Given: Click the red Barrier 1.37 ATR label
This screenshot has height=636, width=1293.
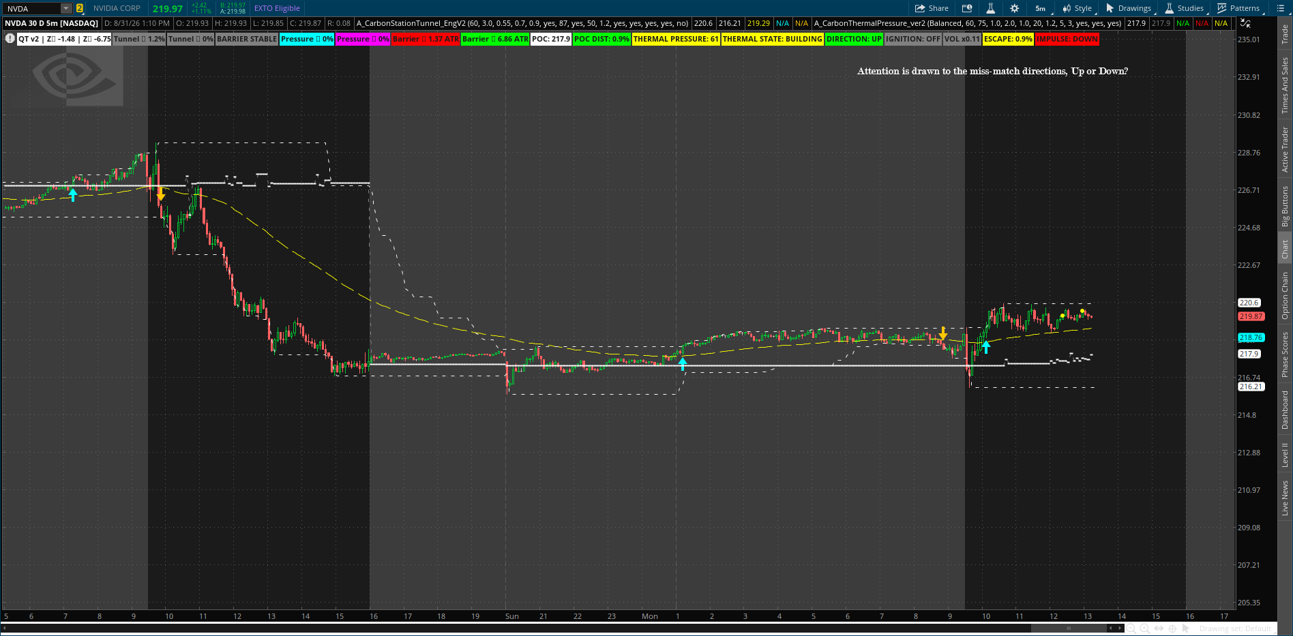Looking at the screenshot, I should (x=426, y=39).
